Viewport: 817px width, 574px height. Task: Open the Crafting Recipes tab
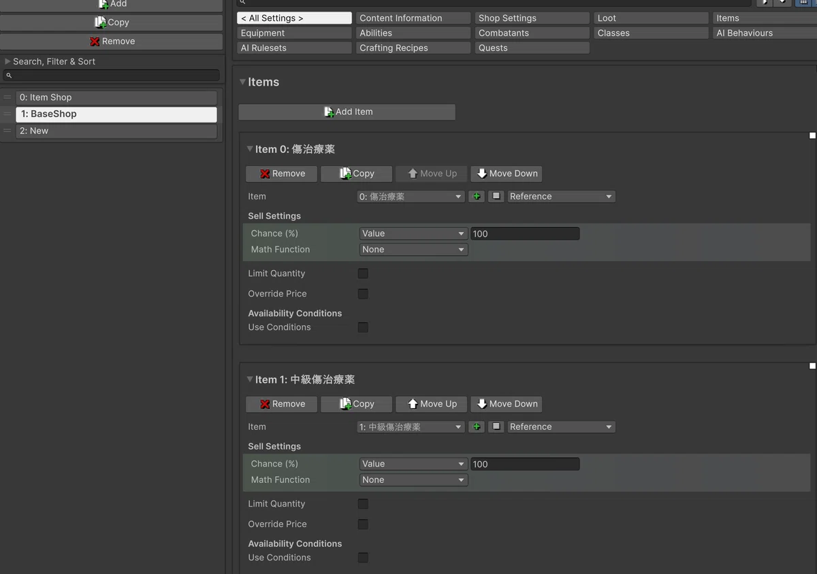click(413, 48)
